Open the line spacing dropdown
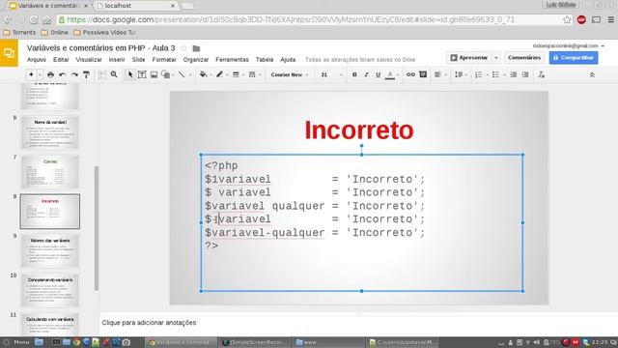Viewport: 618px width, 348px height. pyautogui.click(x=461, y=74)
